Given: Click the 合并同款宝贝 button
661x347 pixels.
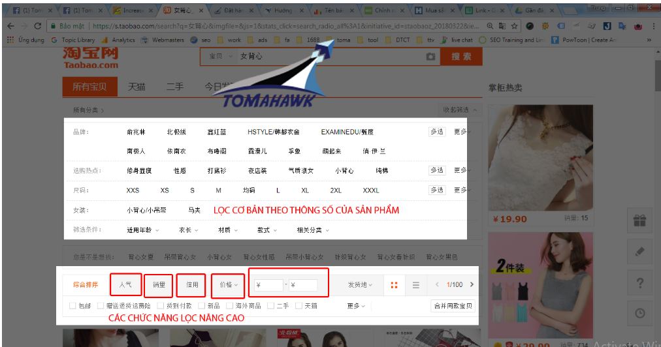Looking at the screenshot, I should 453,306.
